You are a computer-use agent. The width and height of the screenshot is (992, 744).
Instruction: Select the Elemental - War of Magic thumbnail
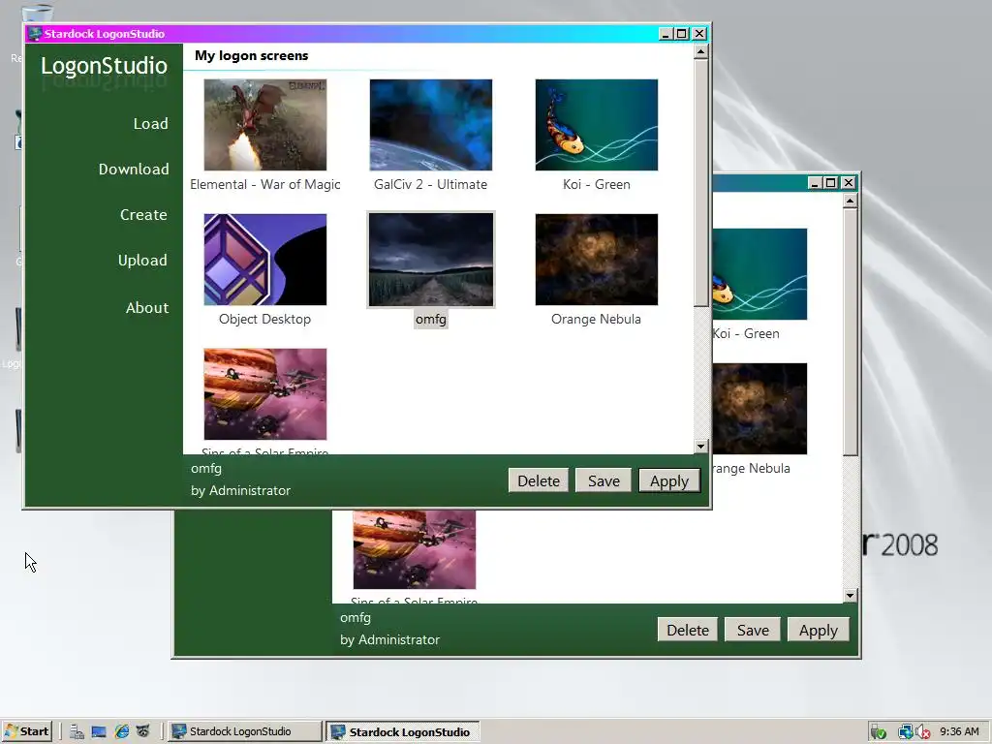coord(265,125)
